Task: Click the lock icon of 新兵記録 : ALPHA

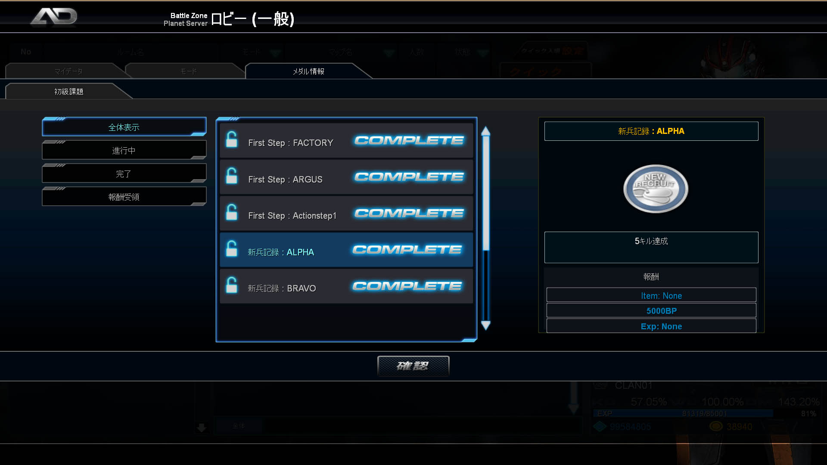Action: coord(232,248)
